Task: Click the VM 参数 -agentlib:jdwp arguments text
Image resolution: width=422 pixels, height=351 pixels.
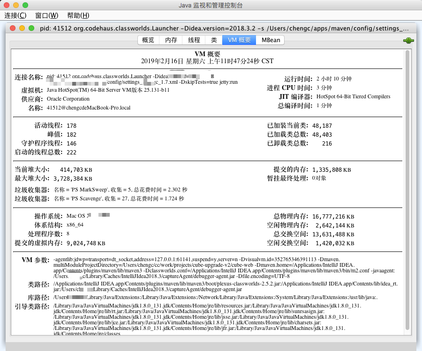Action: [225, 268]
